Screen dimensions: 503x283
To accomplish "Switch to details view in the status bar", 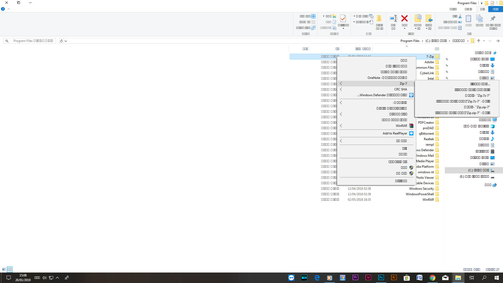I will click(9, 269).
